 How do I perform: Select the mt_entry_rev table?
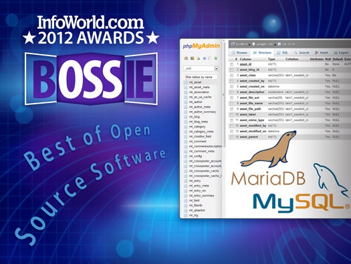click(x=197, y=190)
